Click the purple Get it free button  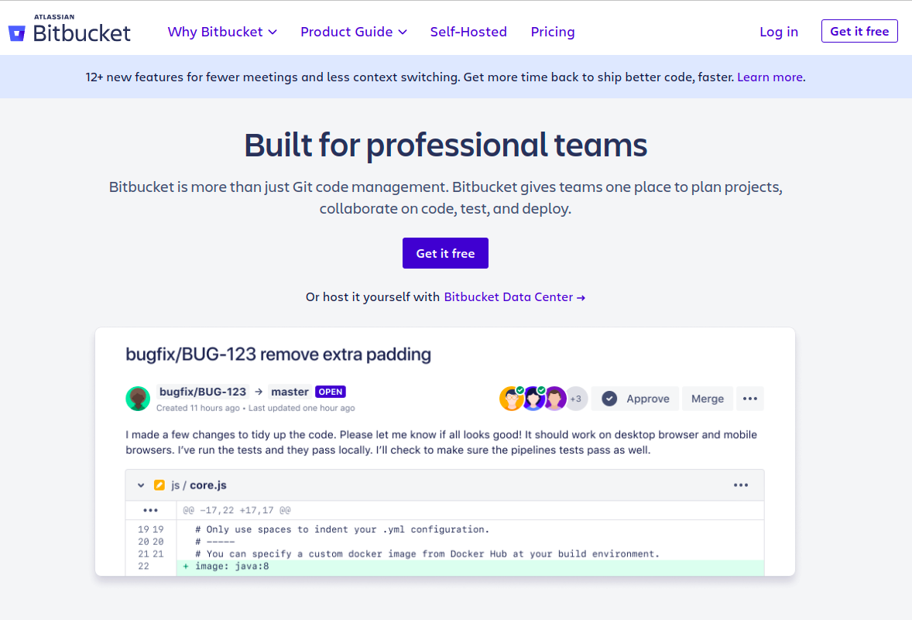coord(445,253)
